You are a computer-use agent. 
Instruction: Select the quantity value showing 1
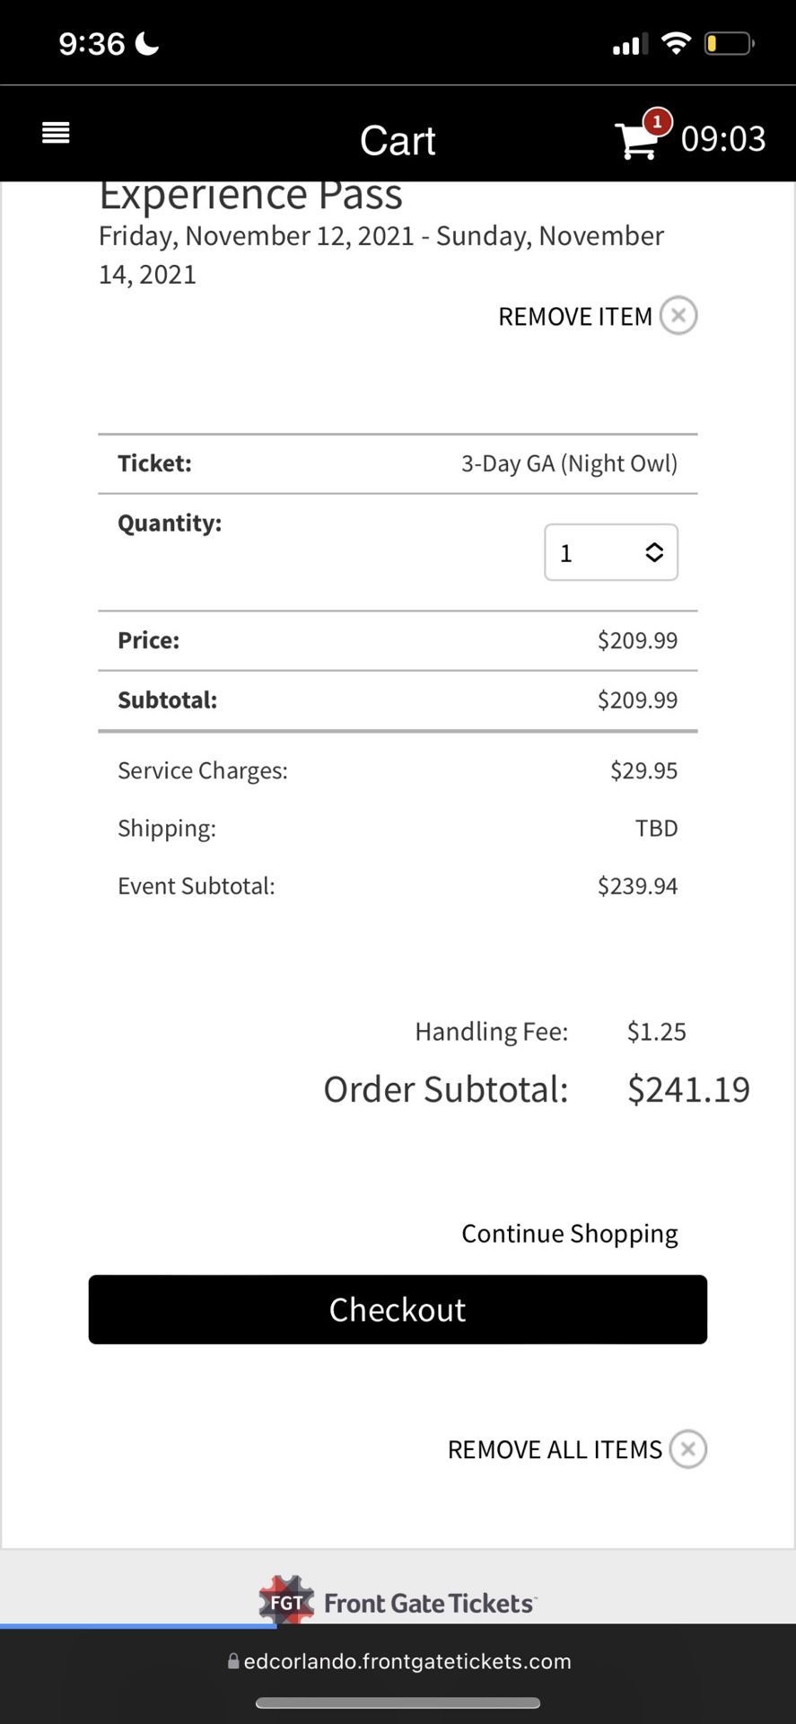(567, 552)
